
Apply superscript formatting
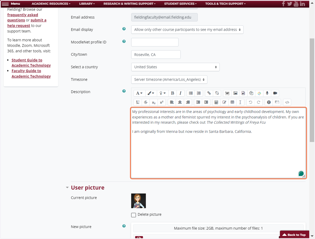162,102
